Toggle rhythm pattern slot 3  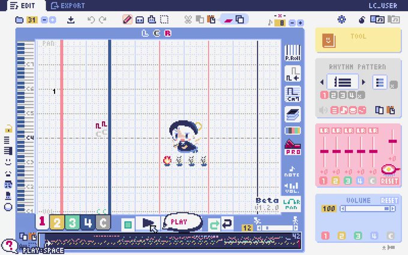[343, 95]
